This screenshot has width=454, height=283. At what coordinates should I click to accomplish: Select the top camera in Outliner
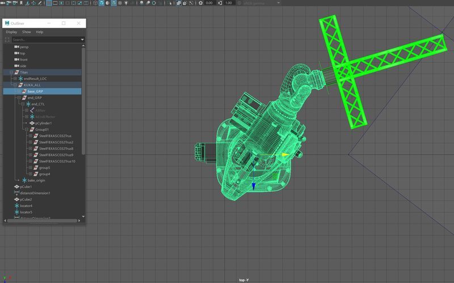point(23,53)
